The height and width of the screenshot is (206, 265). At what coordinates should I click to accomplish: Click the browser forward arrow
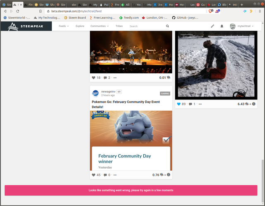pos(11,11)
